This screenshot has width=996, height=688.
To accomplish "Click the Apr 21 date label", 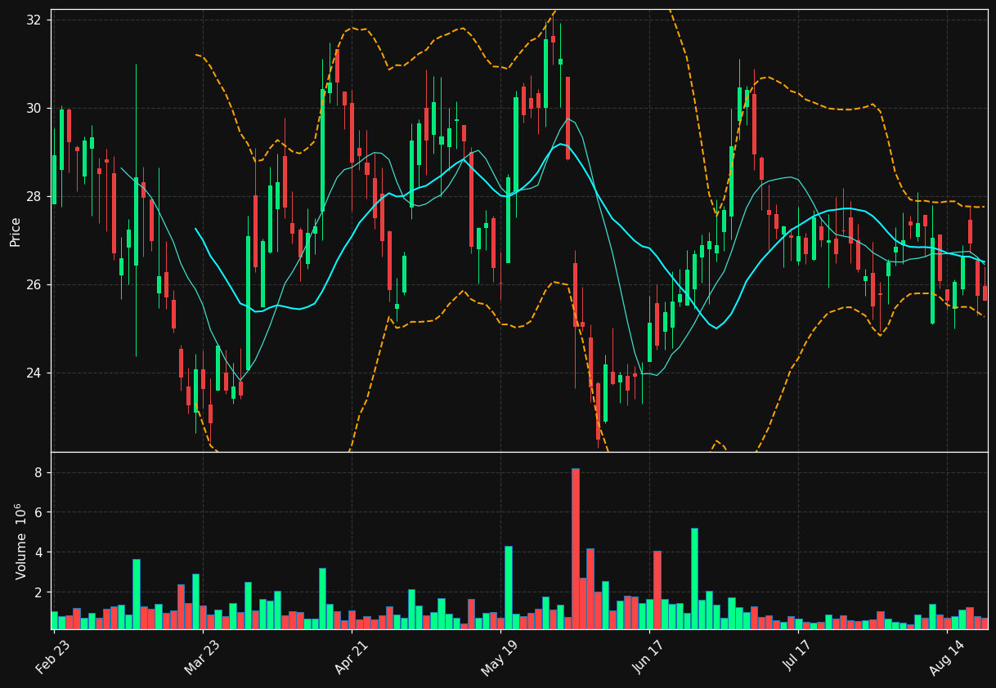I will tap(351, 658).
